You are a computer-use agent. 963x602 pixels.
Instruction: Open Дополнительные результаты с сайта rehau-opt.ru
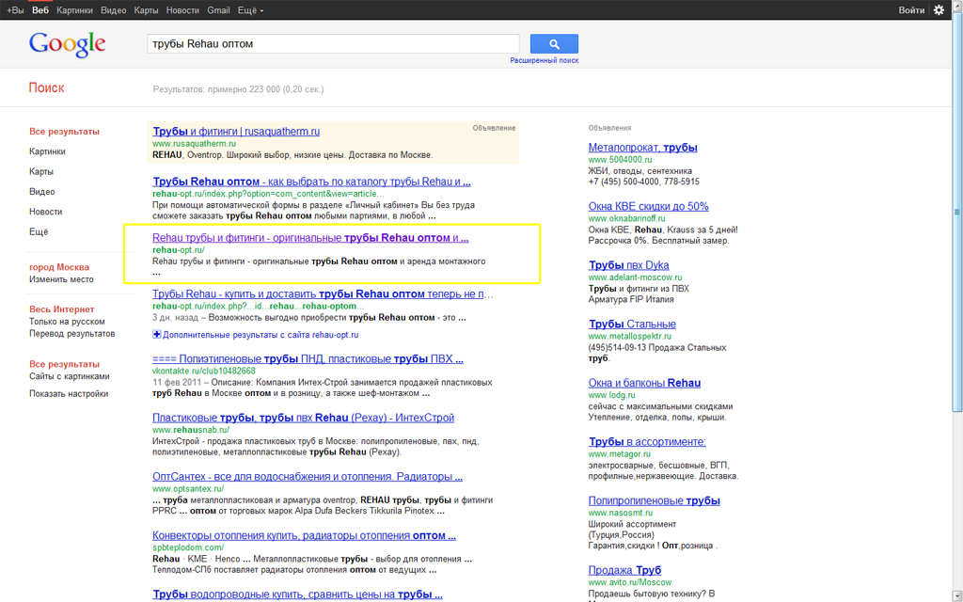click(x=260, y=335)
